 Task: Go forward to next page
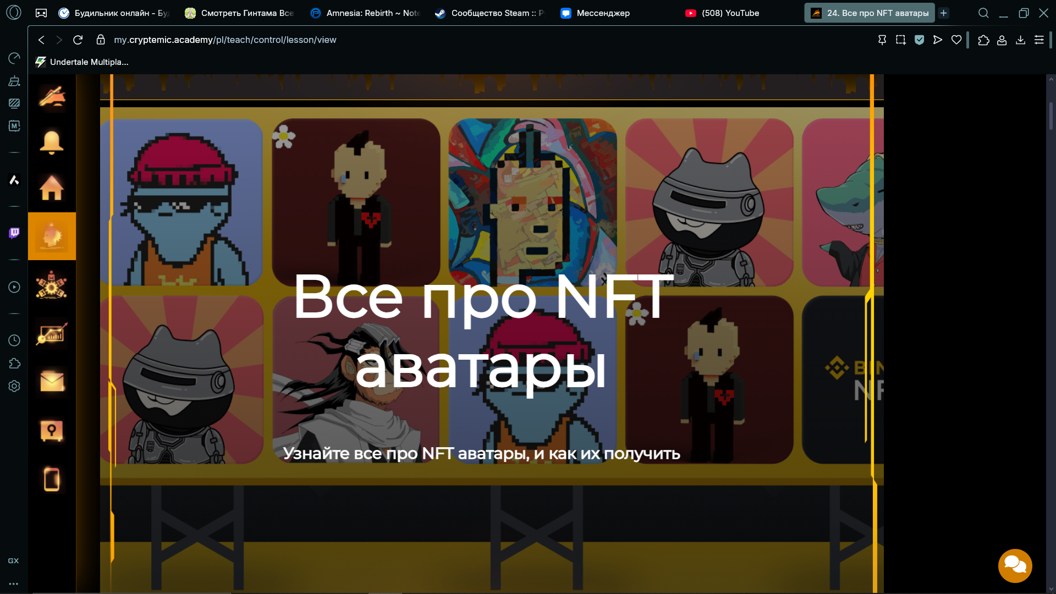[x=59, y=40]
